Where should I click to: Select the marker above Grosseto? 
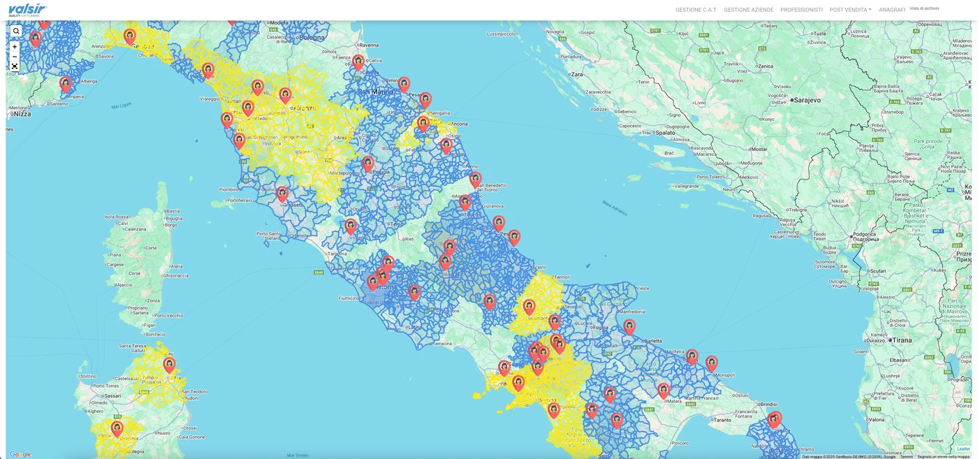[282, 194]
